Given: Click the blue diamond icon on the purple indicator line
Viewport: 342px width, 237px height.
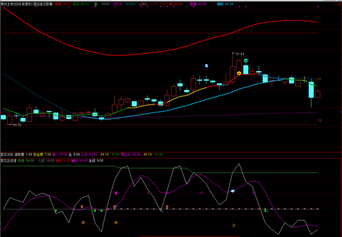Looking at the screenshot, I should click(233, 191).
